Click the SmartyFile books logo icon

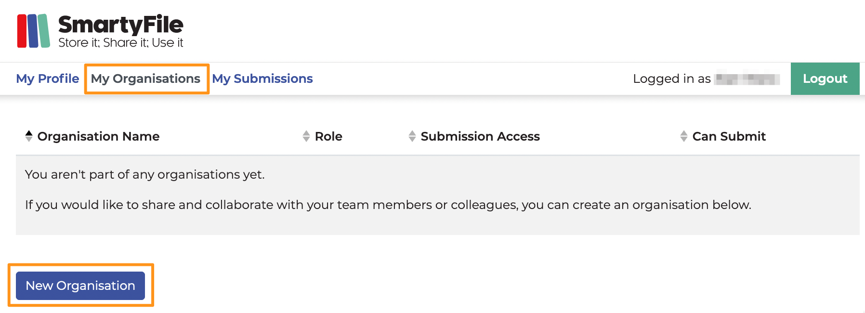pyautogui.click(x=34, y=31)
